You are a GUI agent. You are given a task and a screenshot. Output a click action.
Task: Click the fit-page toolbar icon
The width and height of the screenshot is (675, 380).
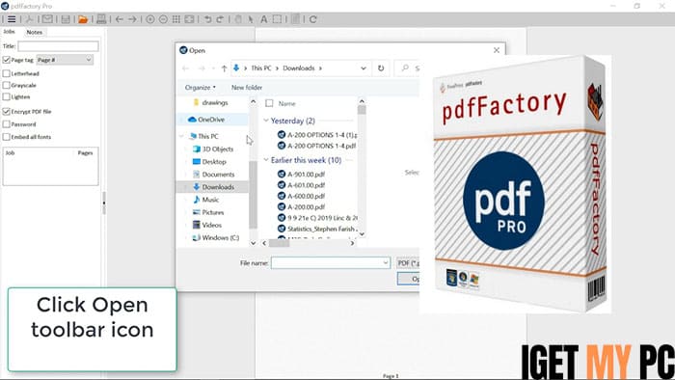pos(189,19)
